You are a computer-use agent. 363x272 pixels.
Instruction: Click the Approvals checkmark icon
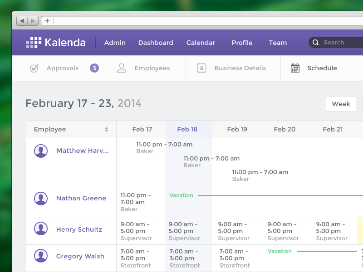(x=34, y=68)
